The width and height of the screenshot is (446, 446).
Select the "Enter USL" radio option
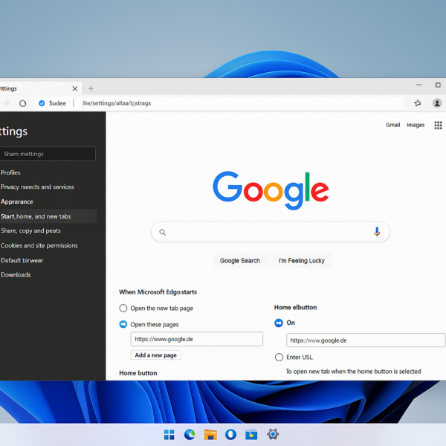coord(279,358)
